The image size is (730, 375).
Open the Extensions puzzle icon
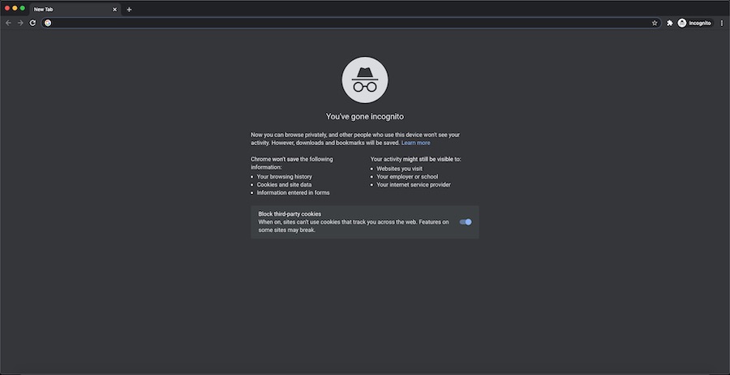pos(670,23)
